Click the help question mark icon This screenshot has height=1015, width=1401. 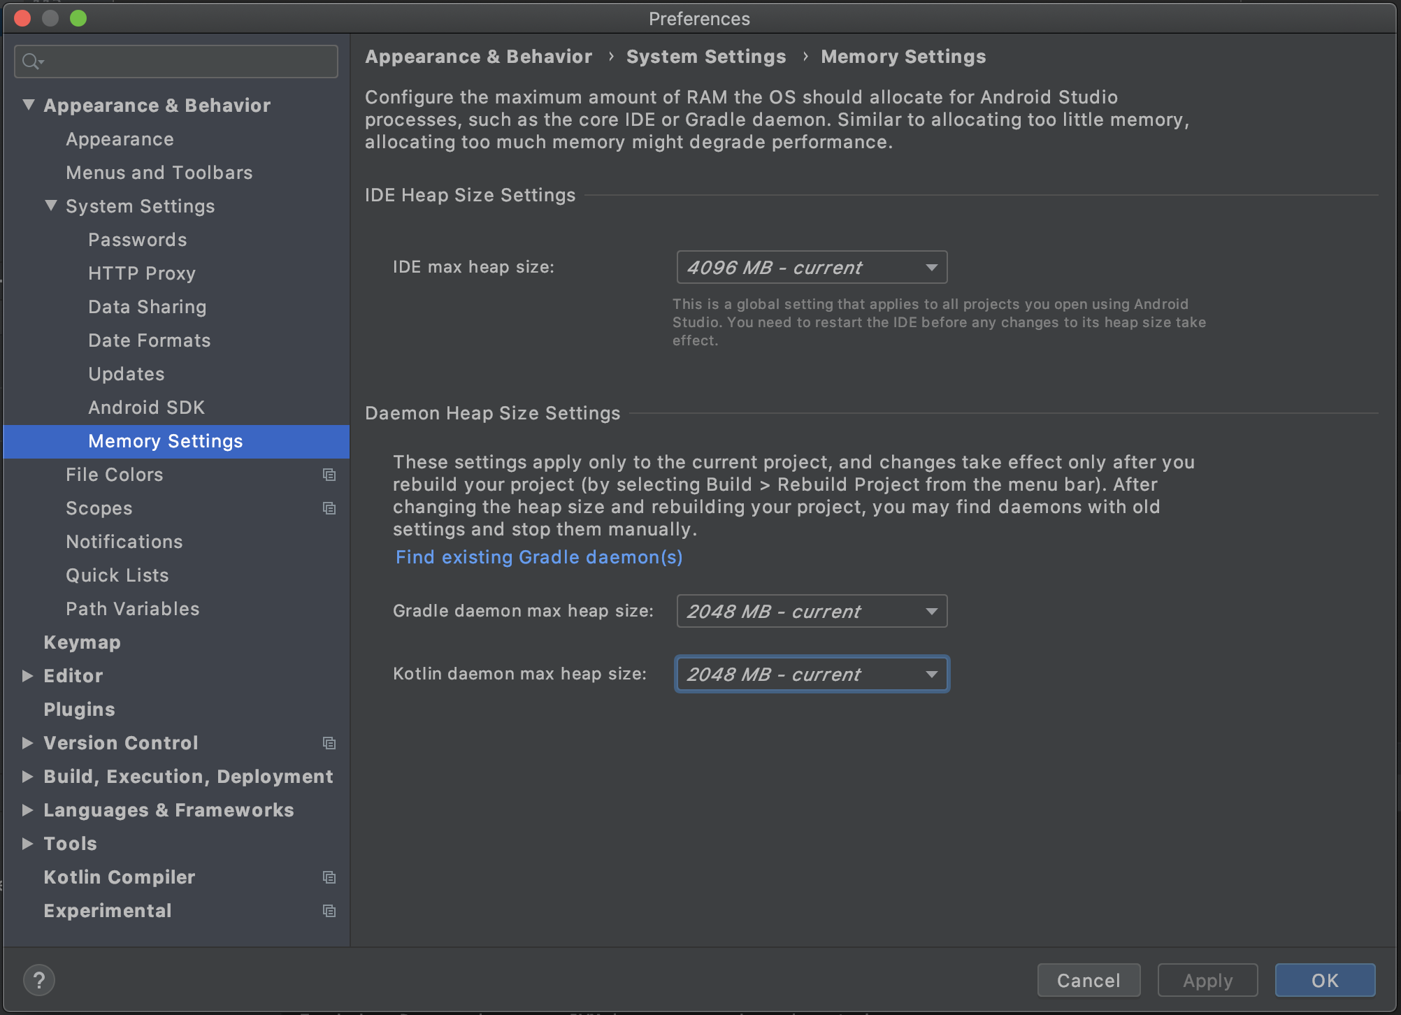tap(39, 980)
